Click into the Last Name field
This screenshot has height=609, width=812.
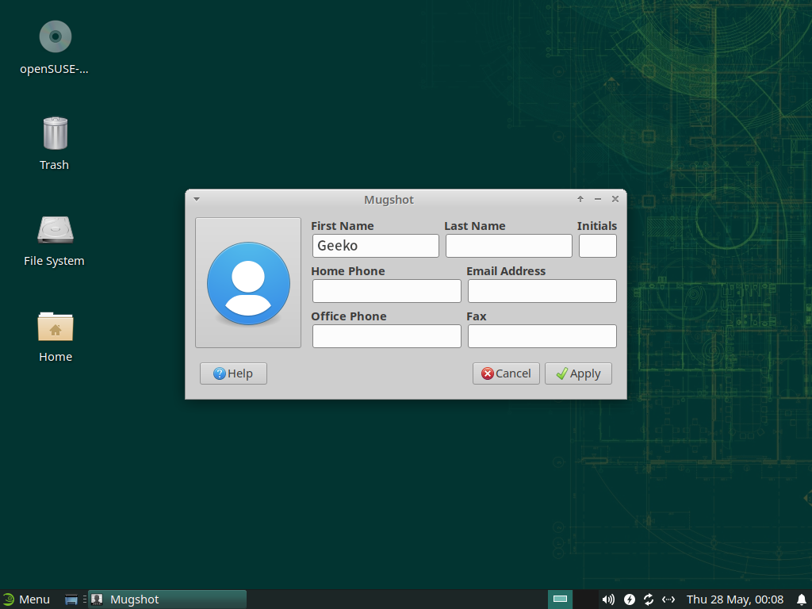(x=508, y=246)
